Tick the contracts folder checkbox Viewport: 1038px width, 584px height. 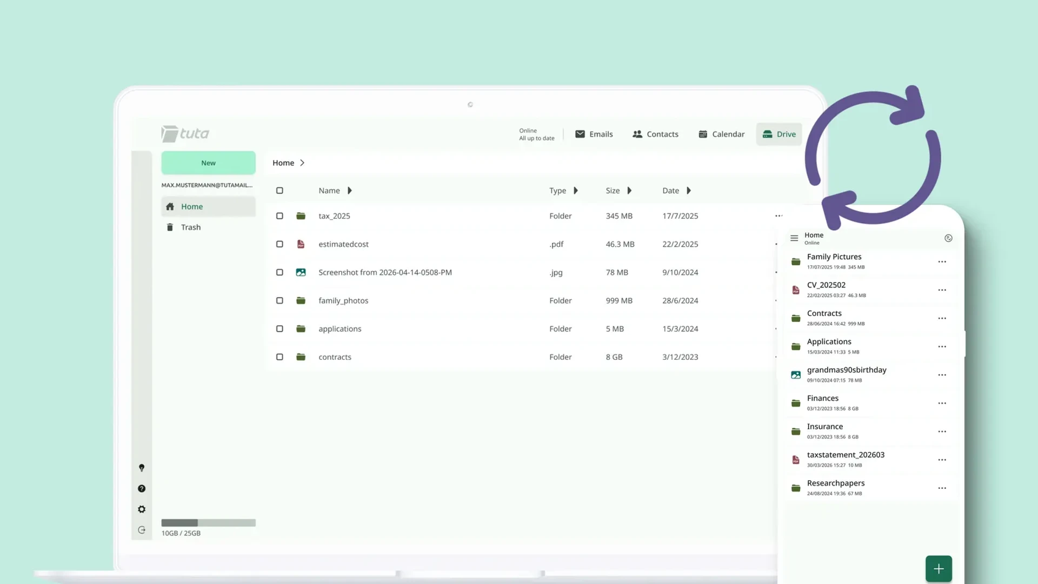tap(280, 357)
